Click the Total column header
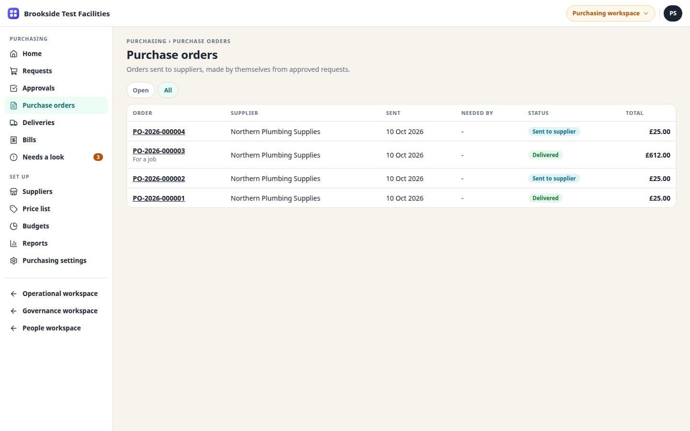This screenshot has width=690, height=431. (x=634, y=113)
